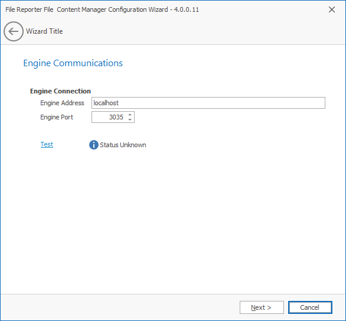Select the Status Unknown text

click(x=123, y=145)
